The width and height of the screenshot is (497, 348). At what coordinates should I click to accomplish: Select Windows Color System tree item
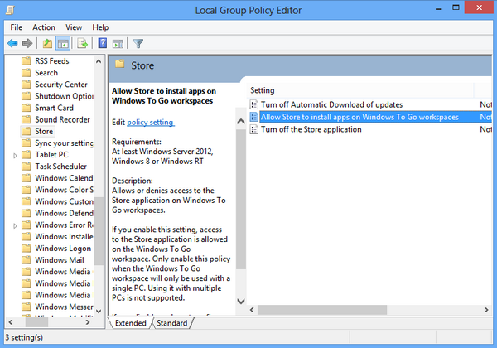(x=64, y=190)
